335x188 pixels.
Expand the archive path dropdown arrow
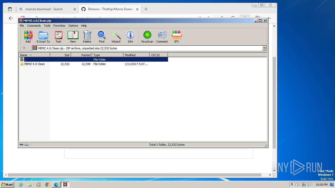tap(264, 48)
